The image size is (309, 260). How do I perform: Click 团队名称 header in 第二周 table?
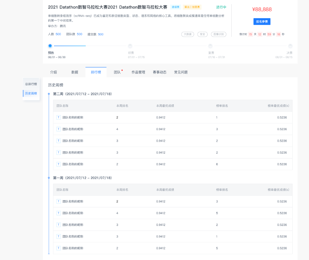click(x=62, y=106)
